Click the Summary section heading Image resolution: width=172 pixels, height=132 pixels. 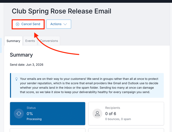click(x=21, y=55)
